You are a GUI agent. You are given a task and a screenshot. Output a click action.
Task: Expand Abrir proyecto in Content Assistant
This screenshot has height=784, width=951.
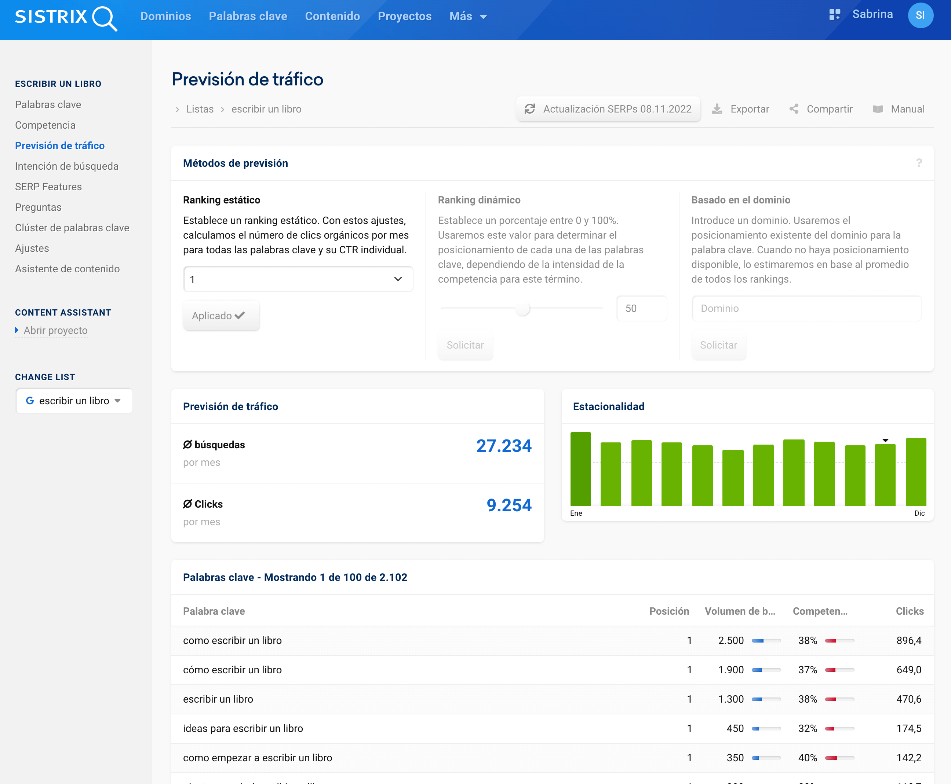(x=55, y=330)
